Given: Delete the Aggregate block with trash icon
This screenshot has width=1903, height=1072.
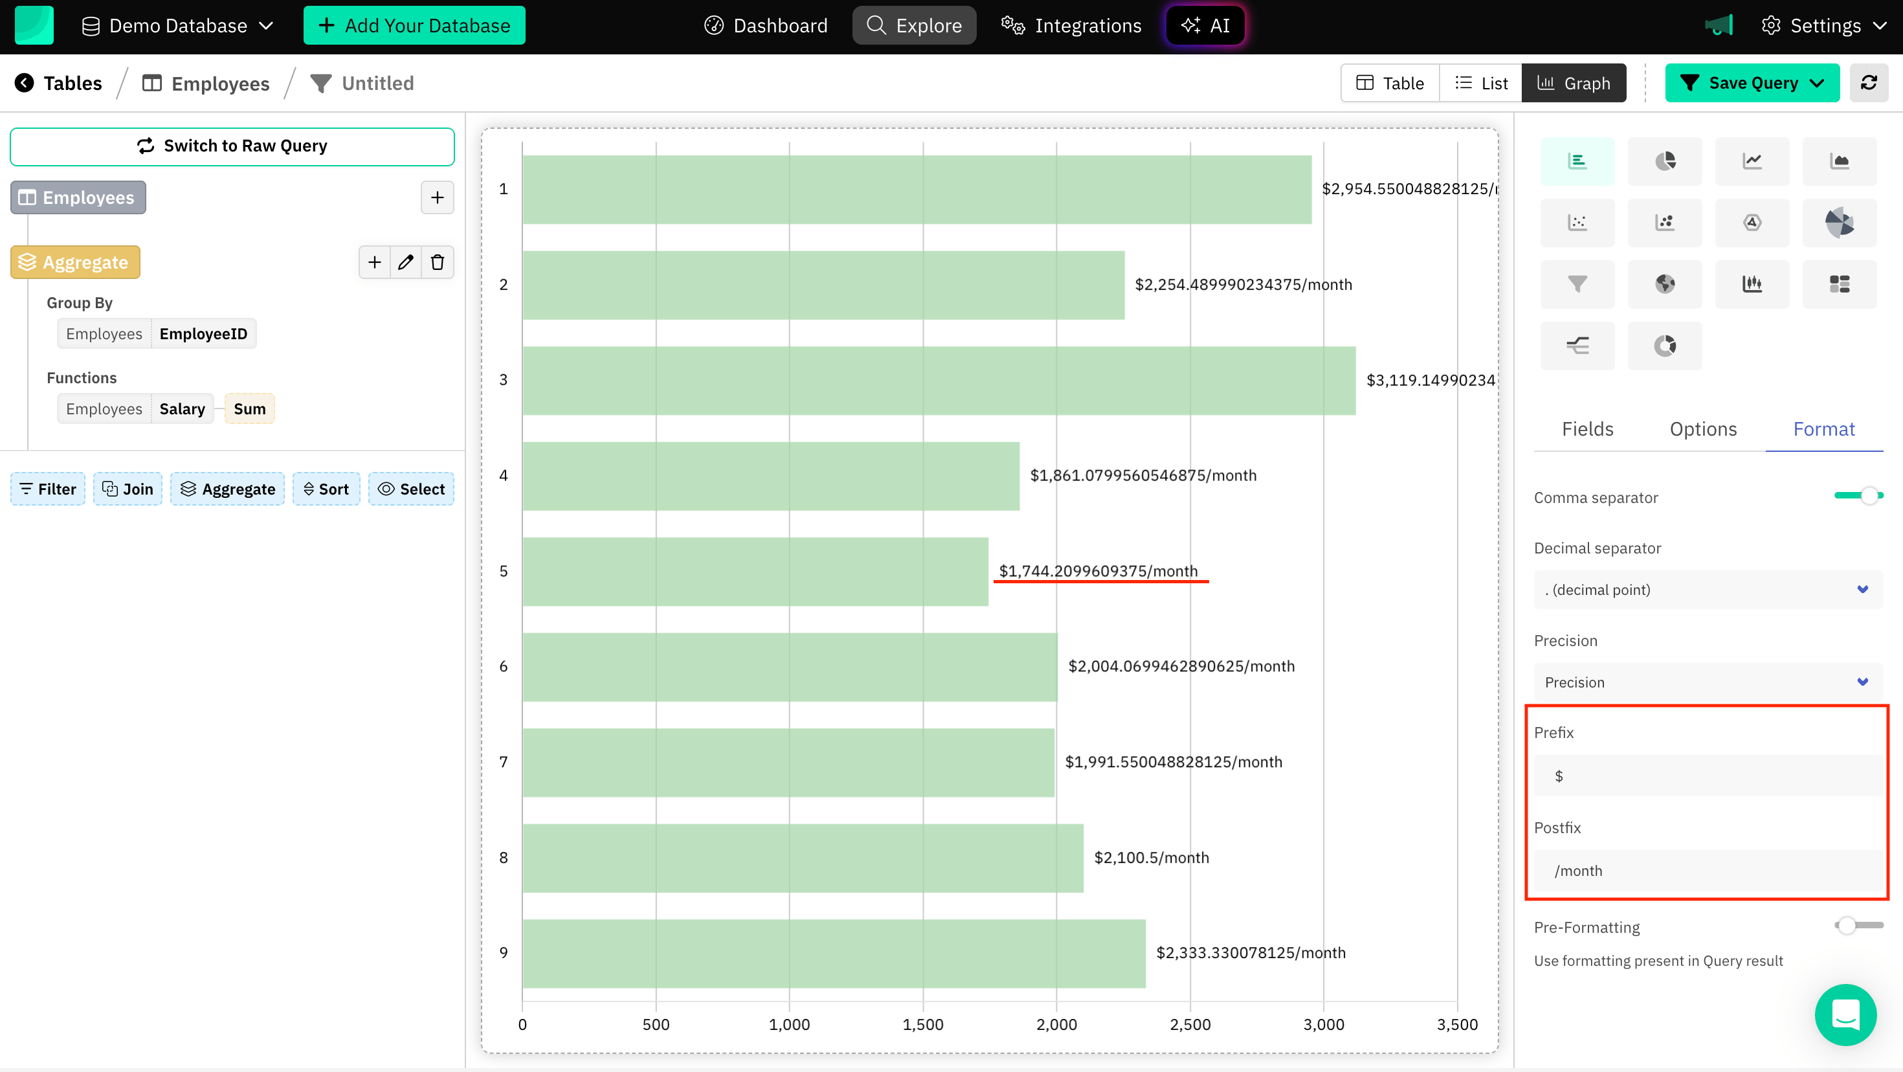Looking at the screenshot, I should click(x=438, y=262).
